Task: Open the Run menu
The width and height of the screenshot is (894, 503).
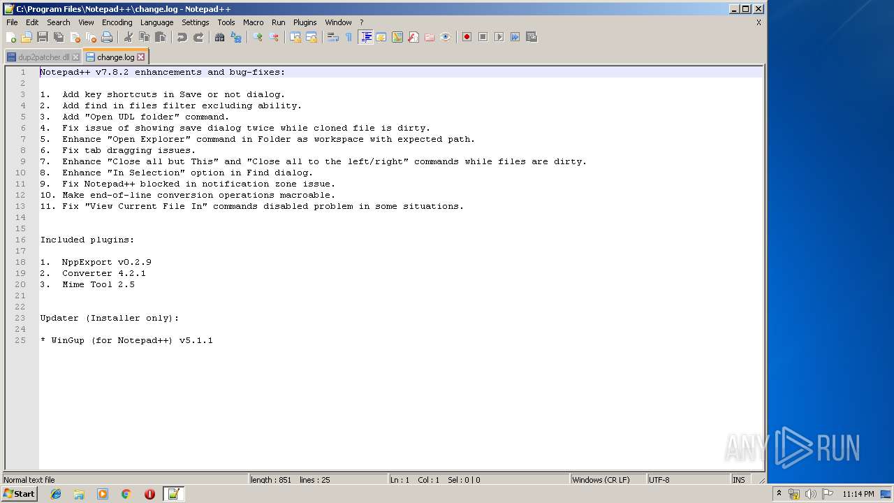Action: pyautogui.click(x=279, y=22)
